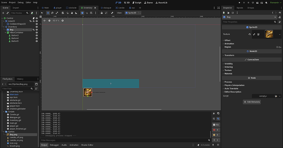283x148 pixels.
Task: Open the View menu button
Action: click(x=119, y=13)
